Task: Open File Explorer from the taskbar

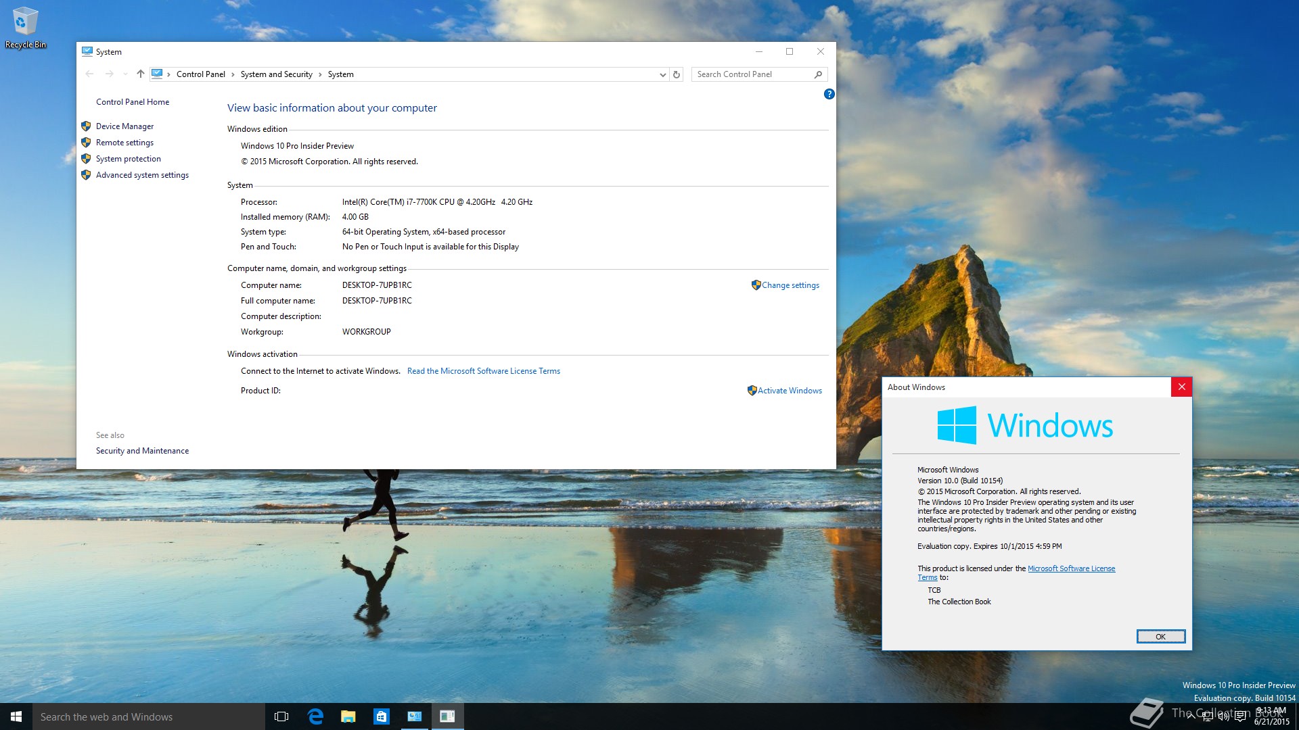Action: (x=348, y=716)
